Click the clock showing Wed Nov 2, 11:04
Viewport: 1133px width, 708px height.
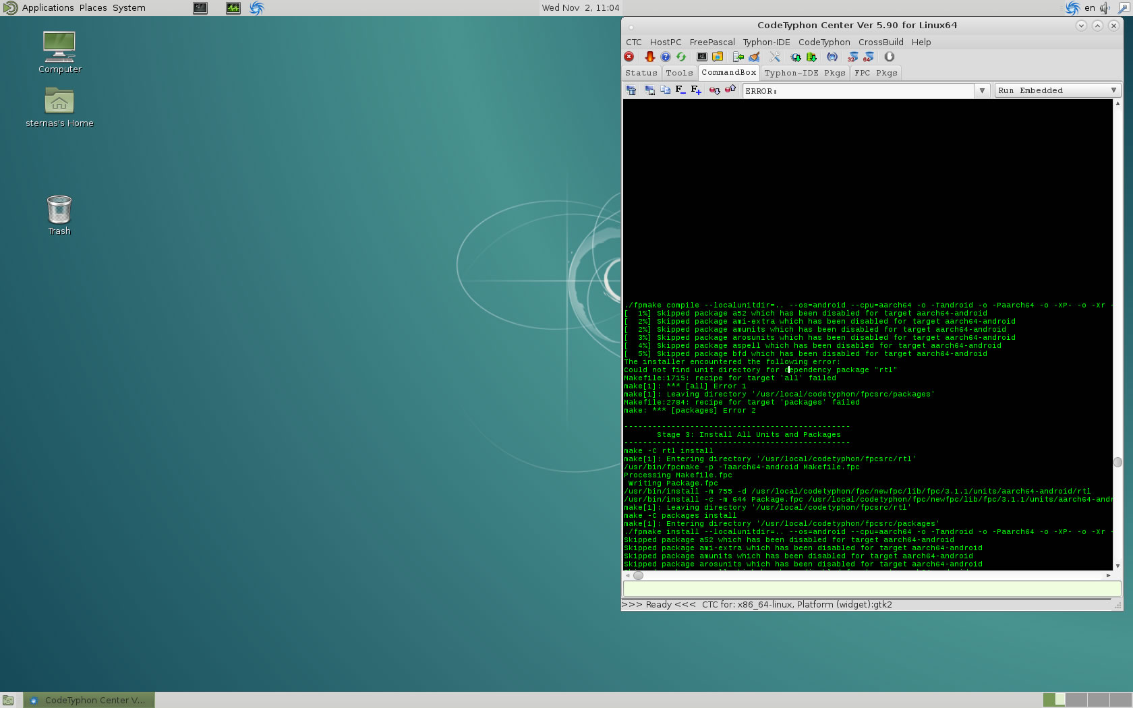click(x=581, y=8)
